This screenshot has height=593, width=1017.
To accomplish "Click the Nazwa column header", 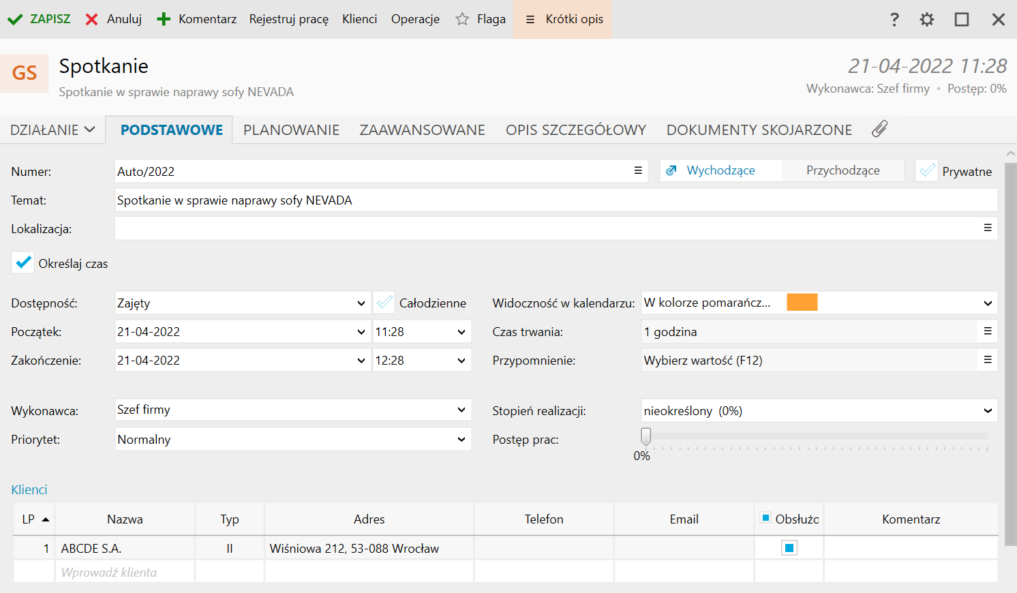I will 125,519.
